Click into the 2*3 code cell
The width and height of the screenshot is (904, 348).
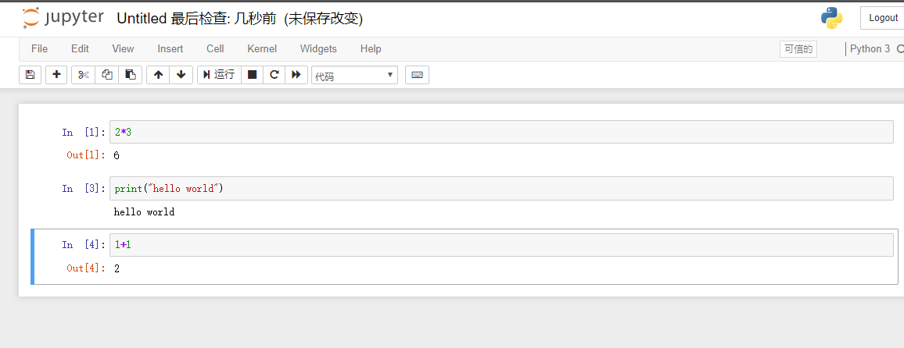tap(501, 133)
